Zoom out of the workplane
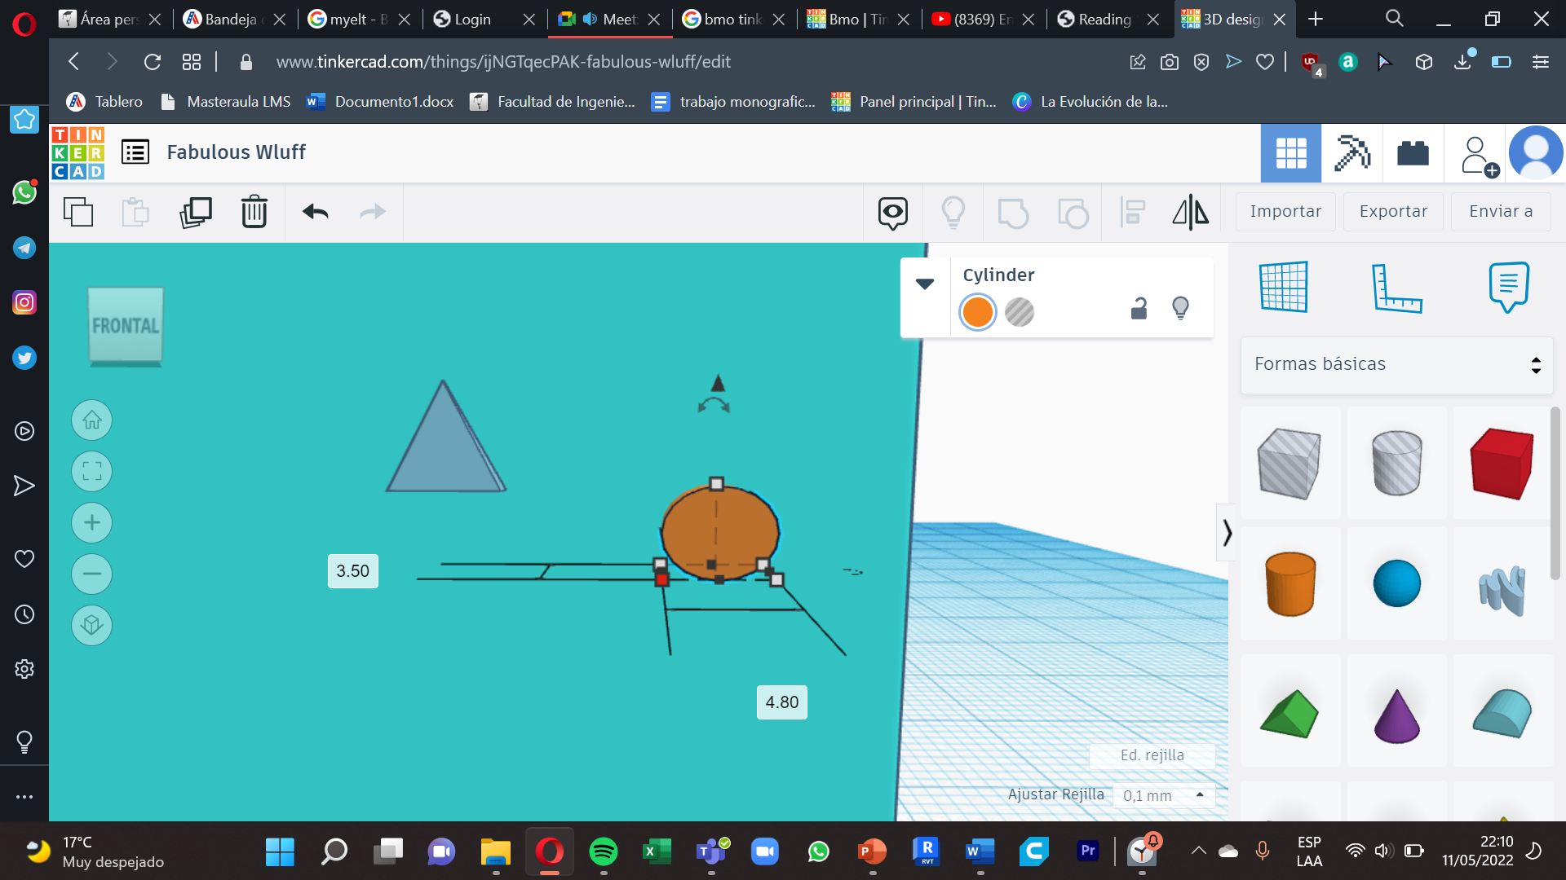The image size is (1566, 880). (x=92, y=574)
